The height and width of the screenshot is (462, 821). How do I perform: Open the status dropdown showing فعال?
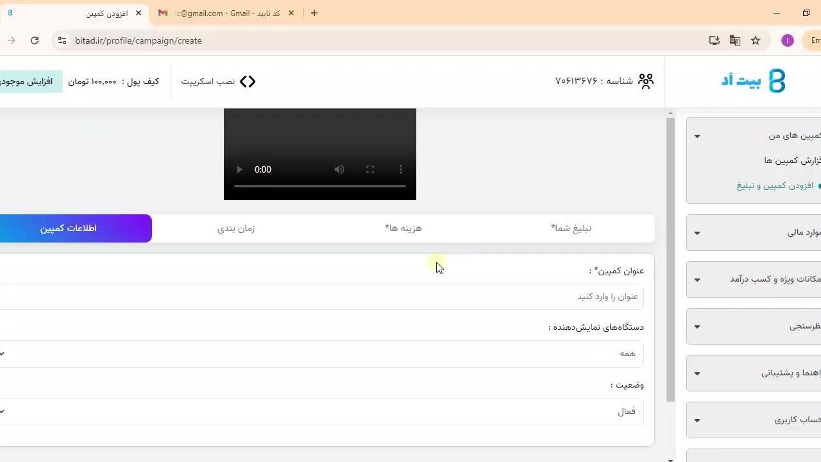(x=321, y=411)
